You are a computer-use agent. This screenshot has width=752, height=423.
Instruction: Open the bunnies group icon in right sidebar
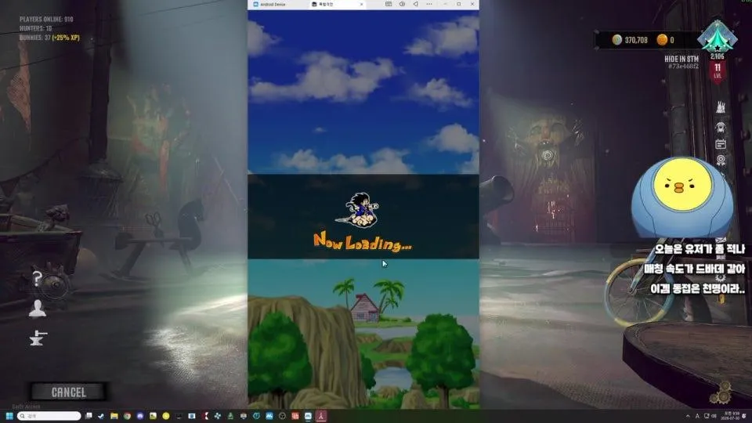click(721, 107)
